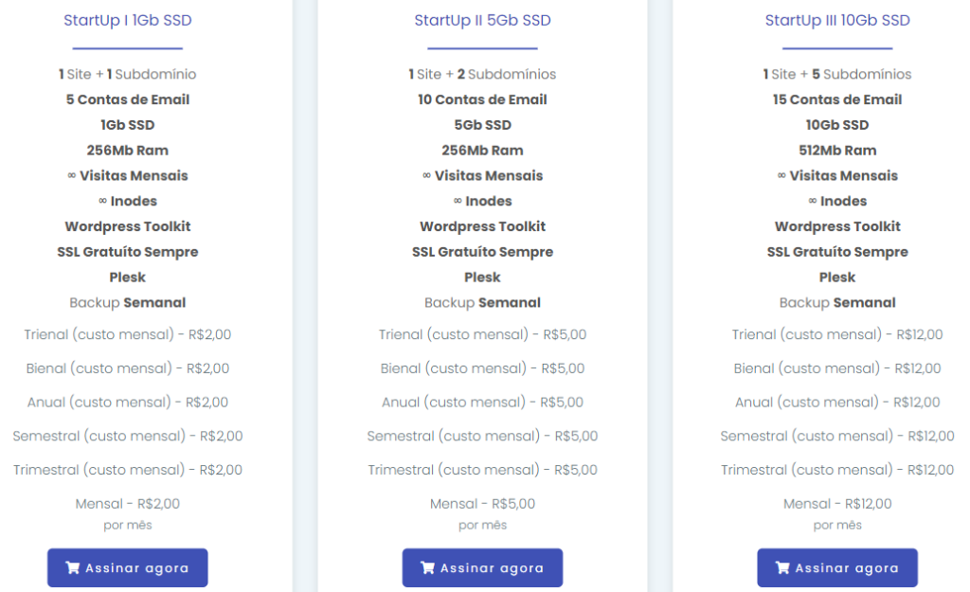Open the StartUp III 10Gb SSD heading
Viewport: 970px width, 592px height.
coord(837,21)
